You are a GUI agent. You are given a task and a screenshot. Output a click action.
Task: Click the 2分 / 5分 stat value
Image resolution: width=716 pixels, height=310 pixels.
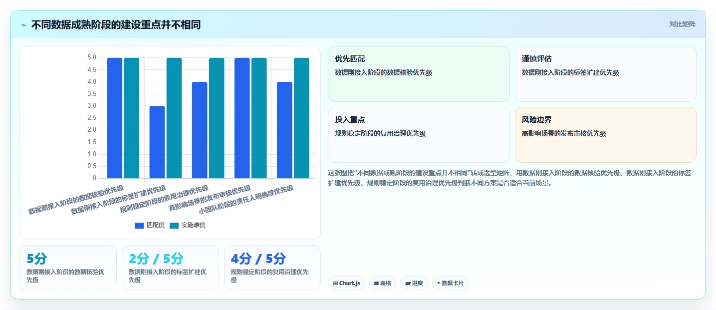point(156,259)
